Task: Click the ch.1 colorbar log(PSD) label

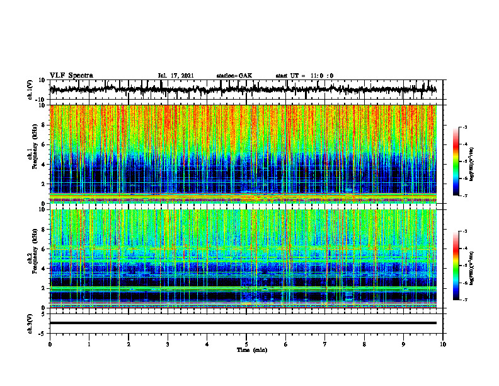Action: click(x=471, y=165)
